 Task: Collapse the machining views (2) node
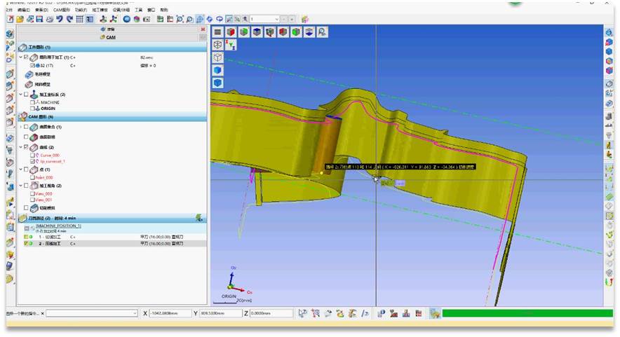20,186
